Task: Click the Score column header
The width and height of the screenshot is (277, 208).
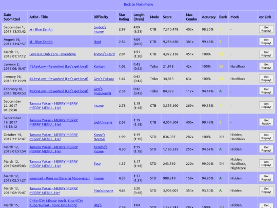Action: [172, 17]
